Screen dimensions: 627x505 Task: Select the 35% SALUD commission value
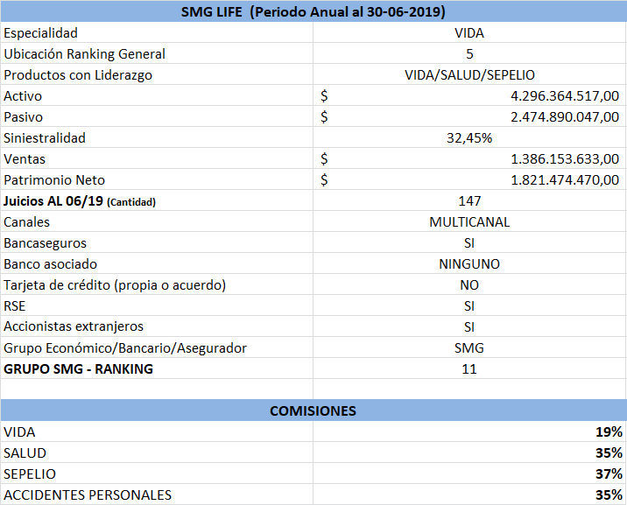click(469, 452)
